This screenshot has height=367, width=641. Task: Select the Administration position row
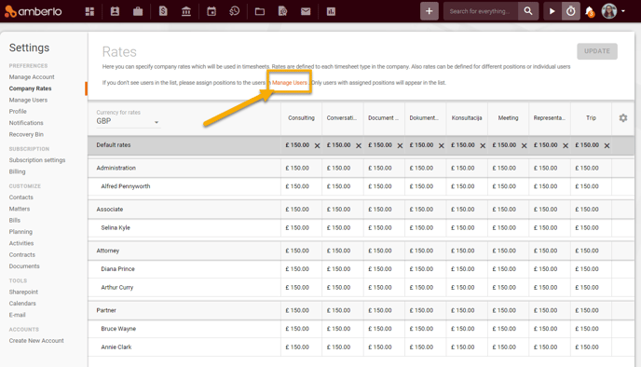pos(361,168)
